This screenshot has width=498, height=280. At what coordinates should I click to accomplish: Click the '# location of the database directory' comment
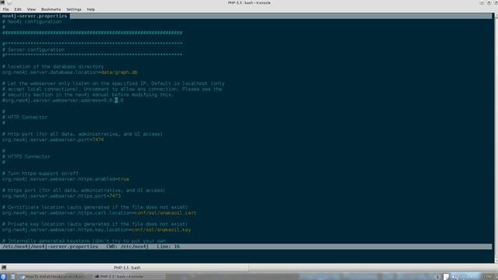tap(53, 67)
